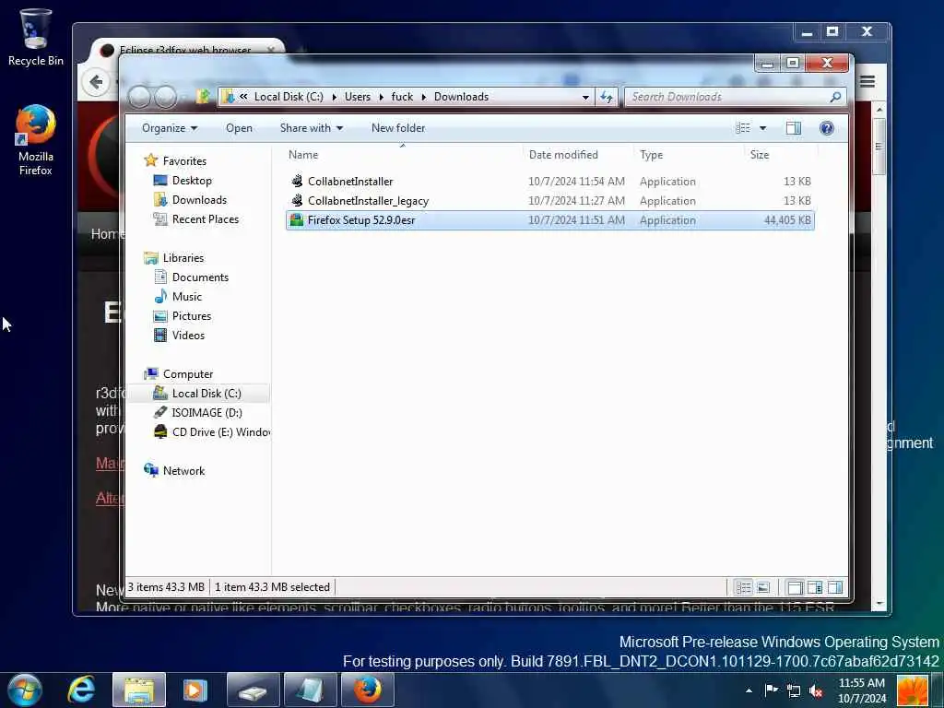Click the Downloads breadcrumb segment
This screenshot has width=944, height=708.
461,97
